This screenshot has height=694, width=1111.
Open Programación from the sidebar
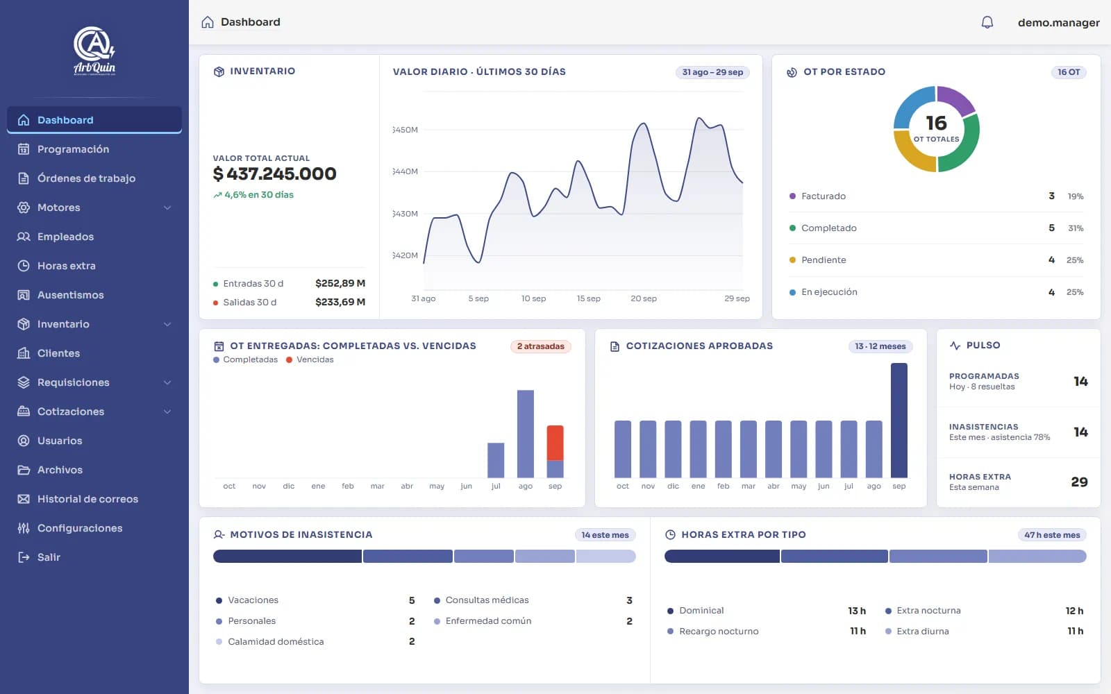coord(94,149)
